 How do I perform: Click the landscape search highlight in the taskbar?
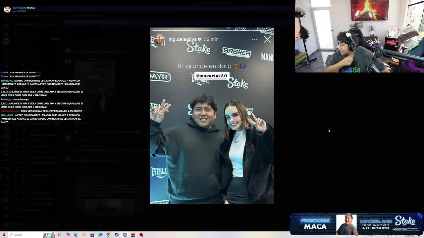pyautogui.click(x=49, y=235)
